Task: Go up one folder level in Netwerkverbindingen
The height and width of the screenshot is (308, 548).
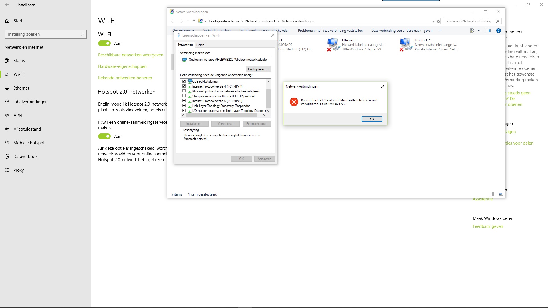Action: tap(194, 21)
